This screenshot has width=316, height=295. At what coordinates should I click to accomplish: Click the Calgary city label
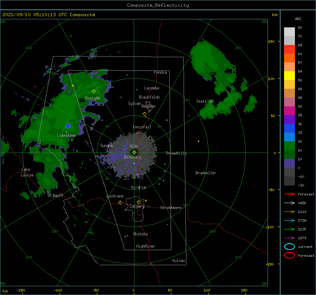click(137, 206)
